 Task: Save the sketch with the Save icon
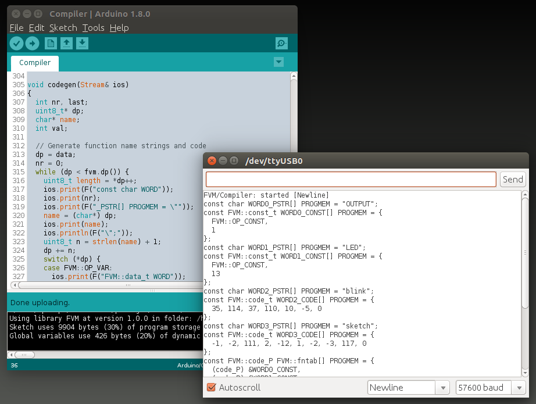pyautogui.click(x=82, y=44)
